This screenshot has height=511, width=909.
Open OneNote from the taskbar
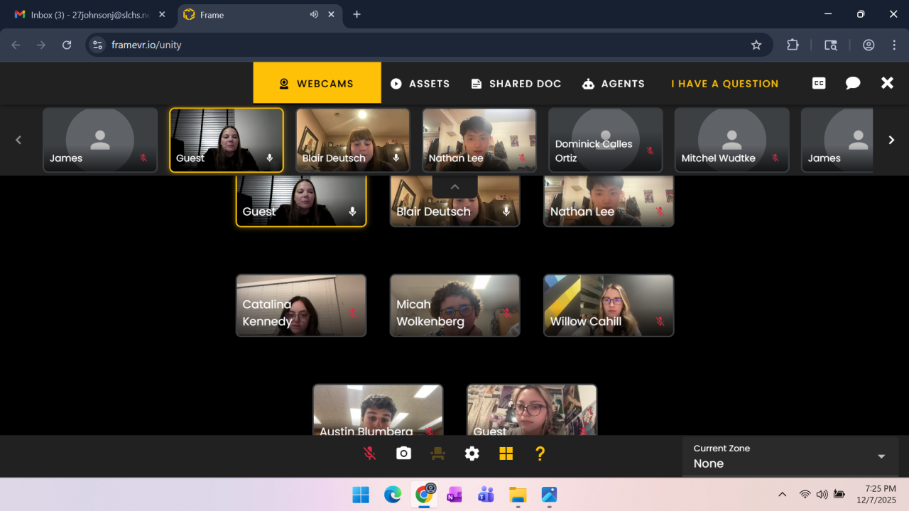click(454, 495)
